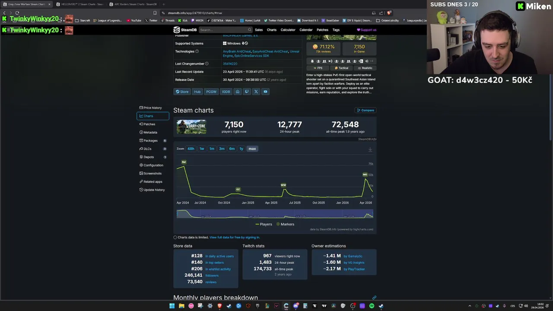Screen dimensions: 553x311
Task: Click the home website icon button
Action: (237, 92)
